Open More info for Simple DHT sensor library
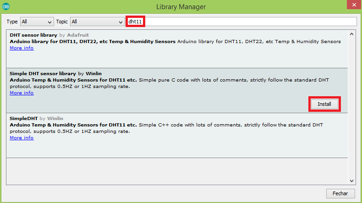 [x=22, y=93]
